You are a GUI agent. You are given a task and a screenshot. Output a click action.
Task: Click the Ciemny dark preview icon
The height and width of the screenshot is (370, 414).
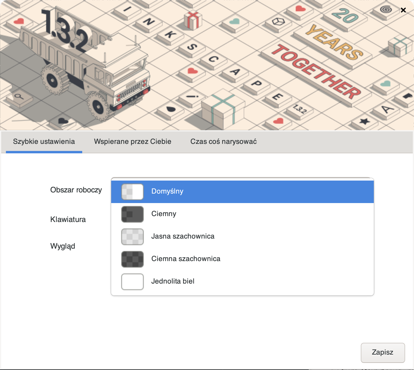click(132, 214)
